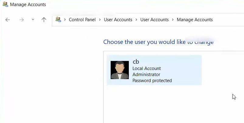This screenshot has width=244, height=123.
Task: Select the first User Accounts breadcrumb
Action: tap(118, 20)
